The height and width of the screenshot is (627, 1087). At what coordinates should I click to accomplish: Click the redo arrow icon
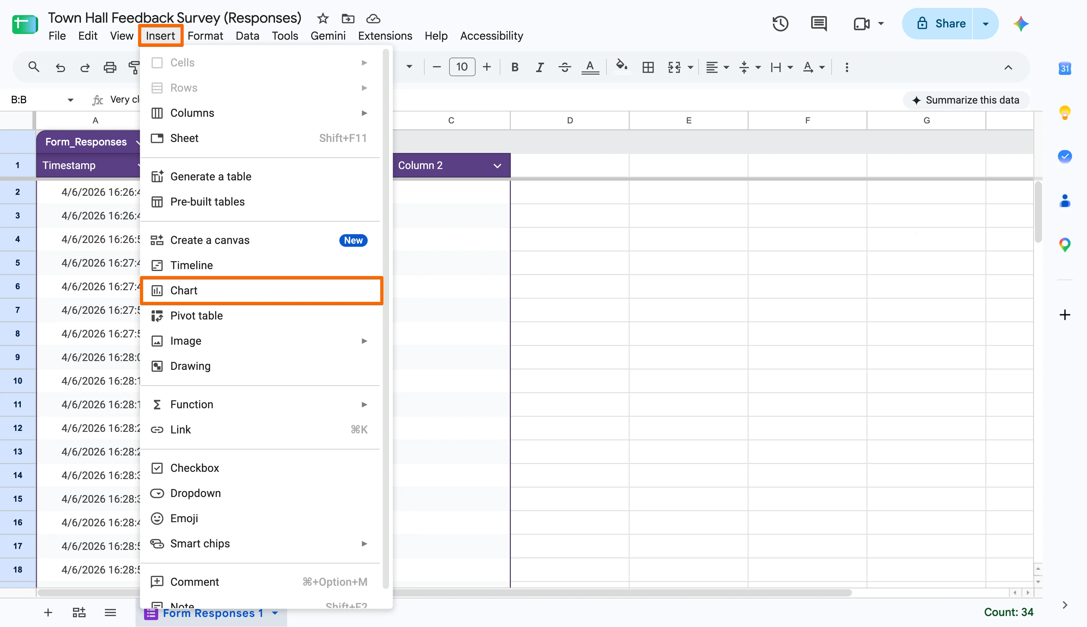point(85,67)
